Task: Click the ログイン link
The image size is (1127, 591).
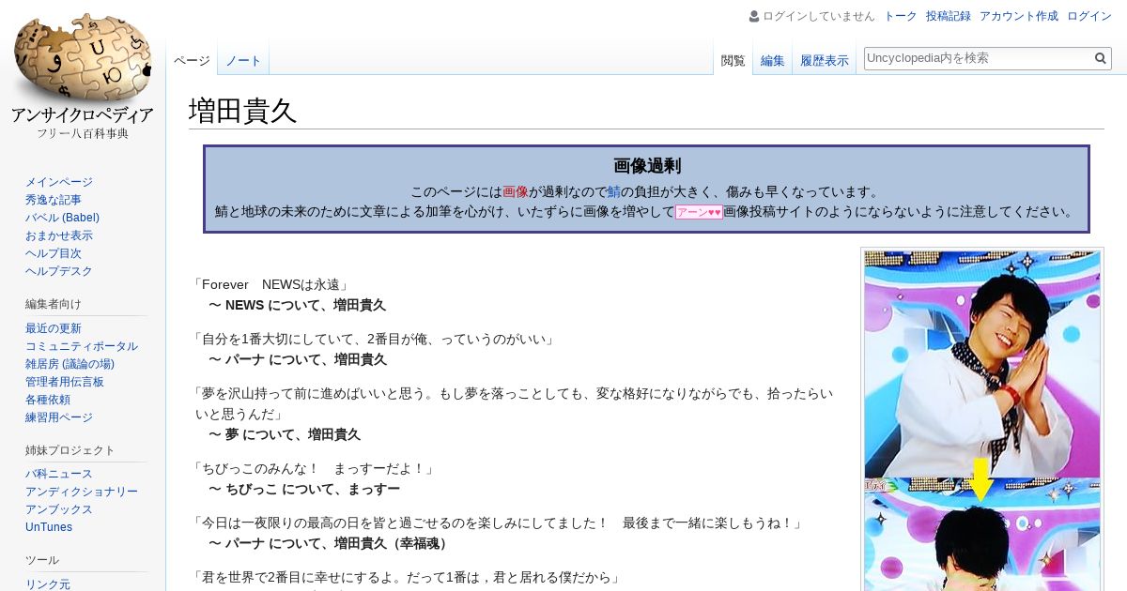Action: pos(1089,16)
